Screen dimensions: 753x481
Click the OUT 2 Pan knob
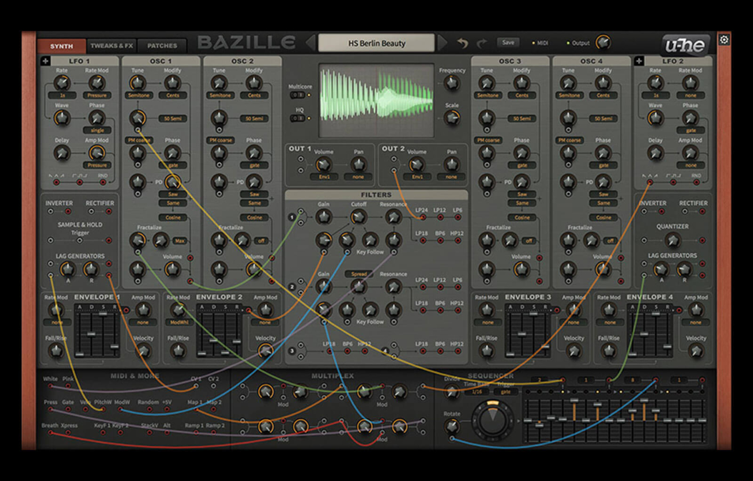(451, 165)
